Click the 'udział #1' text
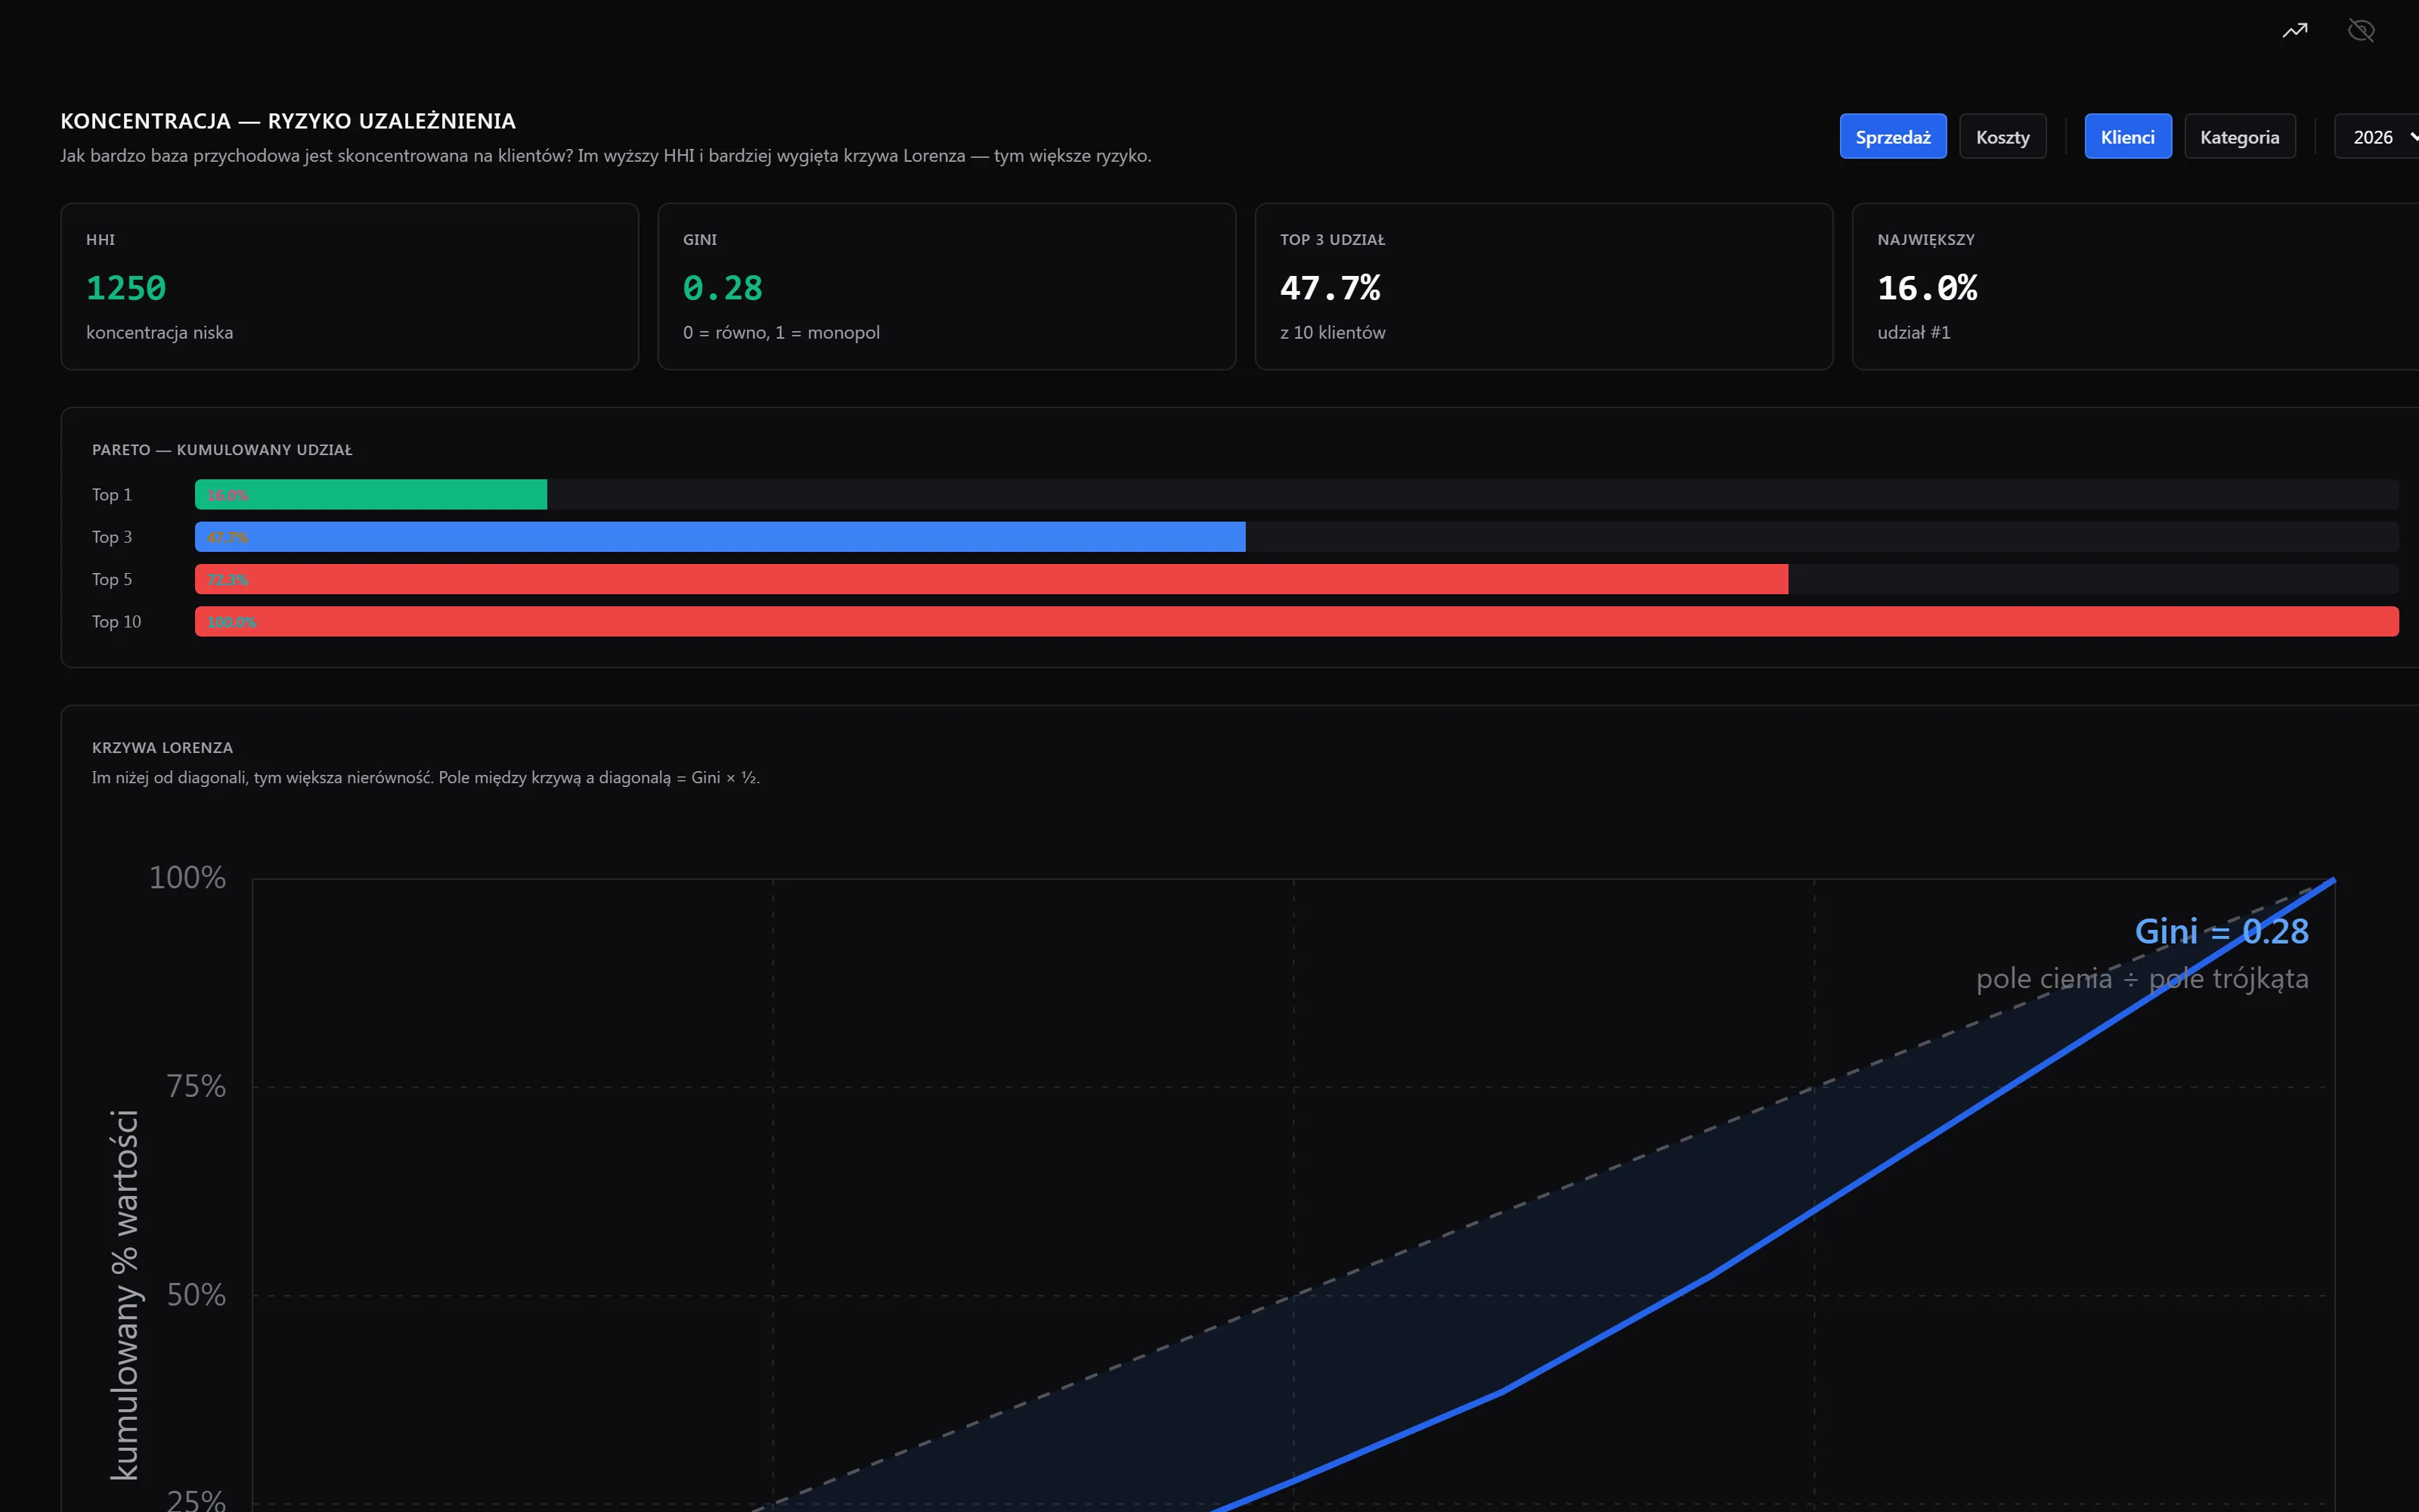Image resolution: width=2419 pixels, height=1512 pixels. [x=1914, y=333]
